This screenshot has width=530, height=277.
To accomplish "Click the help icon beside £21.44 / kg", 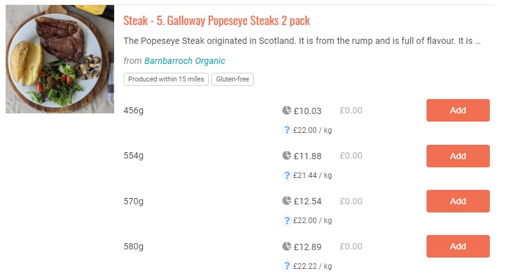I will click(x=287, y=175).
